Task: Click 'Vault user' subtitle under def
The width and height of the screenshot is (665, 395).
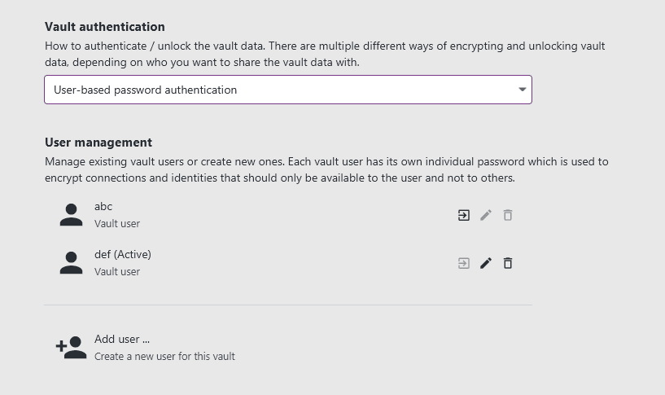Action: pyautogui.click(x=117, y=272)
